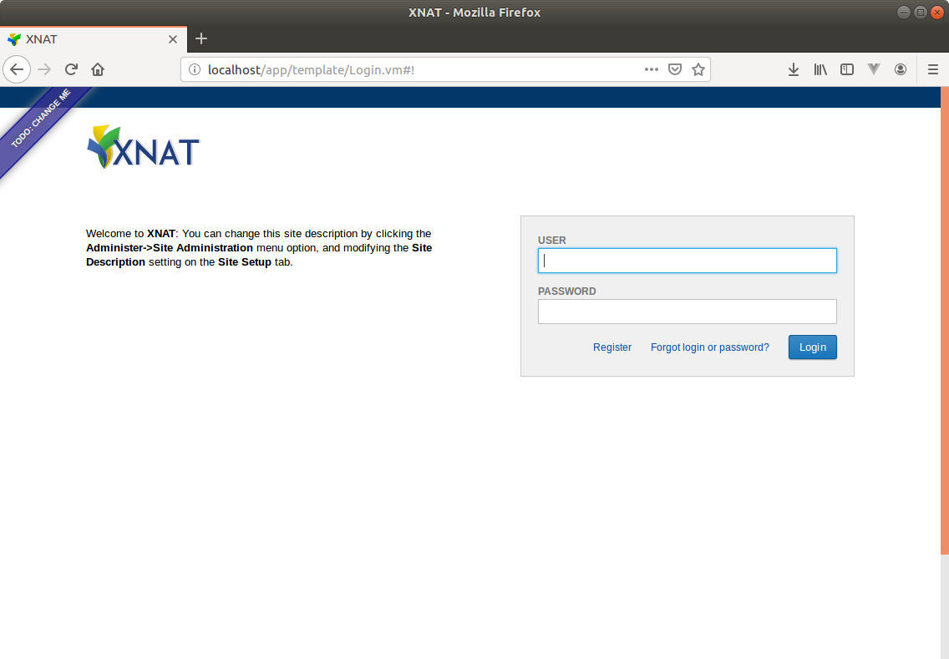Click the forward navigation arrow
Screen dimensions: 949x659
point(44,69)
